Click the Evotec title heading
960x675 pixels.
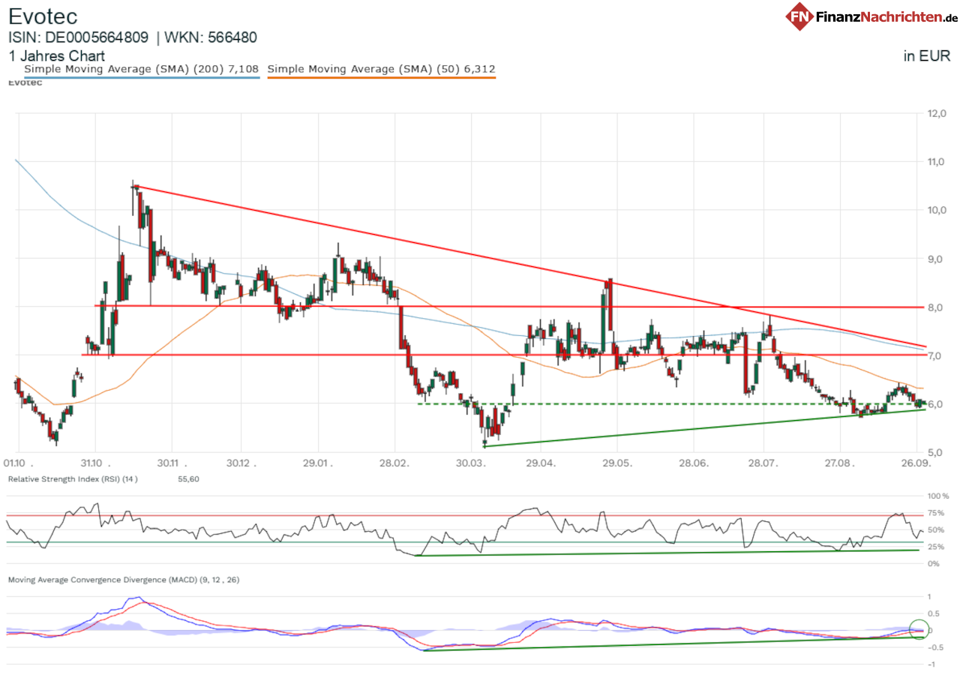(x=43, y=16)
